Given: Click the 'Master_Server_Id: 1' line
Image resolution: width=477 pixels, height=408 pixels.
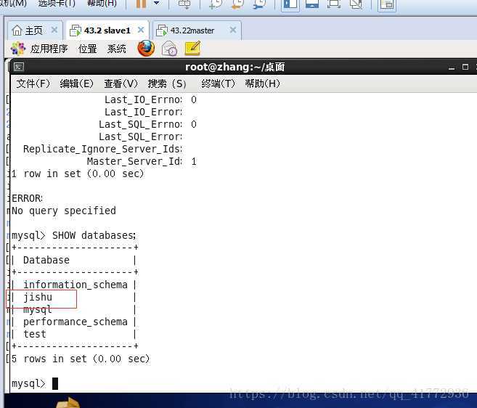Looking at the screenshot, I should pos(142,162).
